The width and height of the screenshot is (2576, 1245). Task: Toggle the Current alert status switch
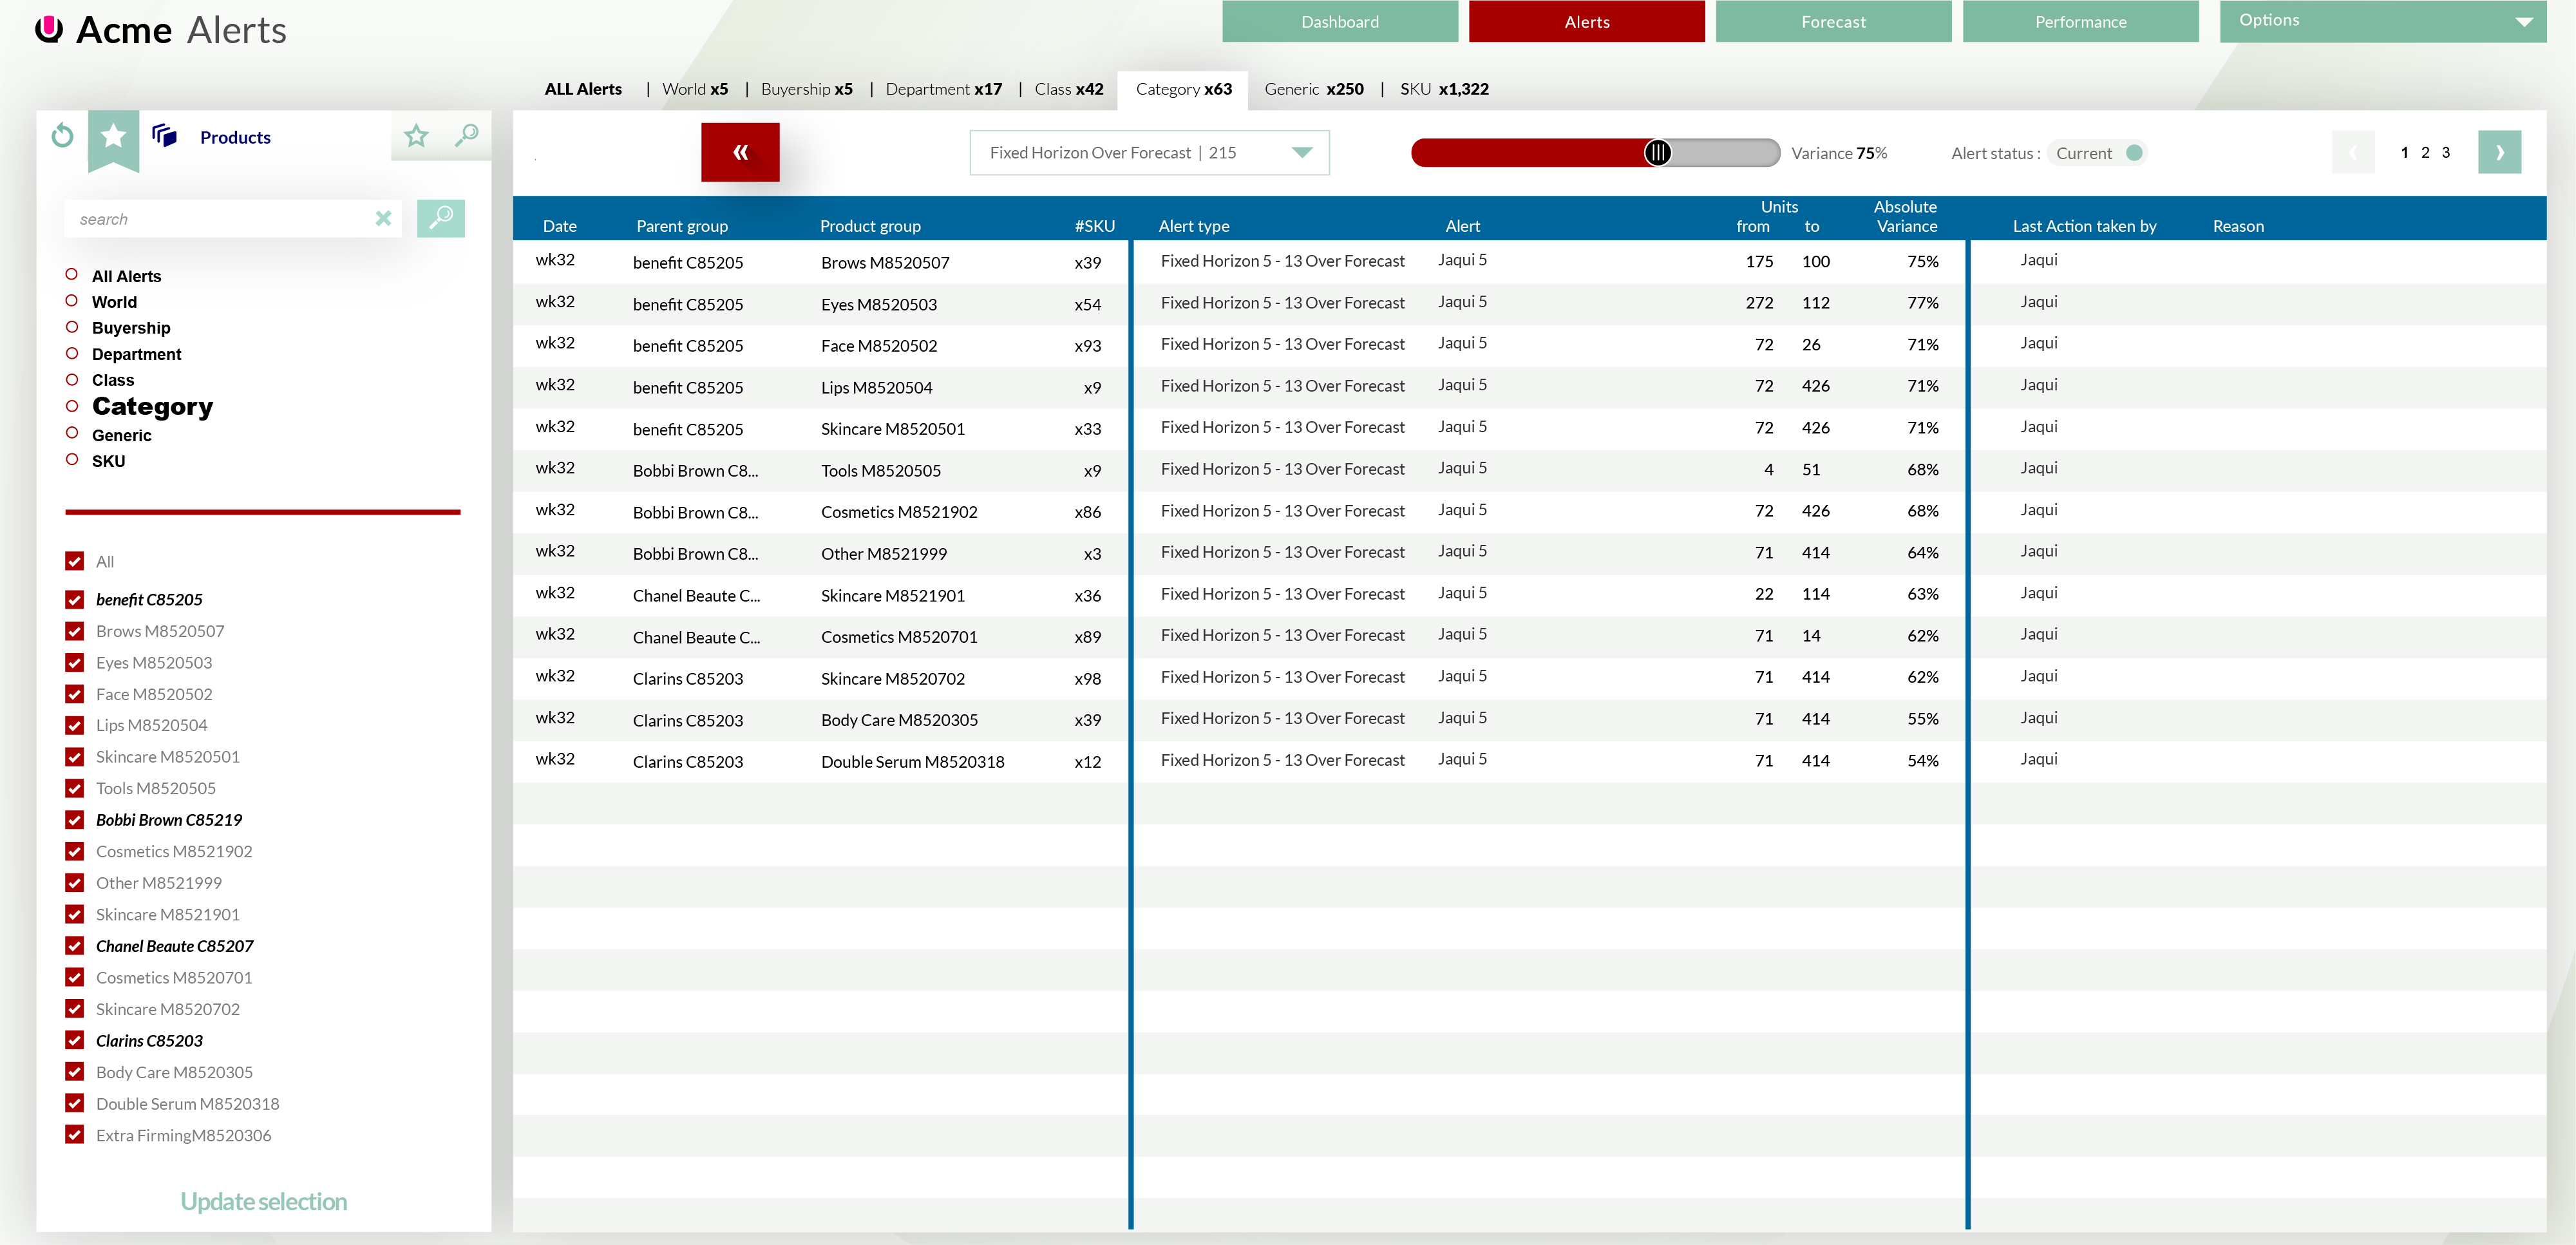(x=2133, y=153)
